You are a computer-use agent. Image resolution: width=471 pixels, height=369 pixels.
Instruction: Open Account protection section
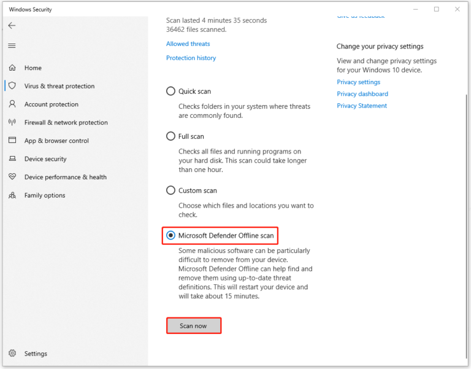pos(52,104)
